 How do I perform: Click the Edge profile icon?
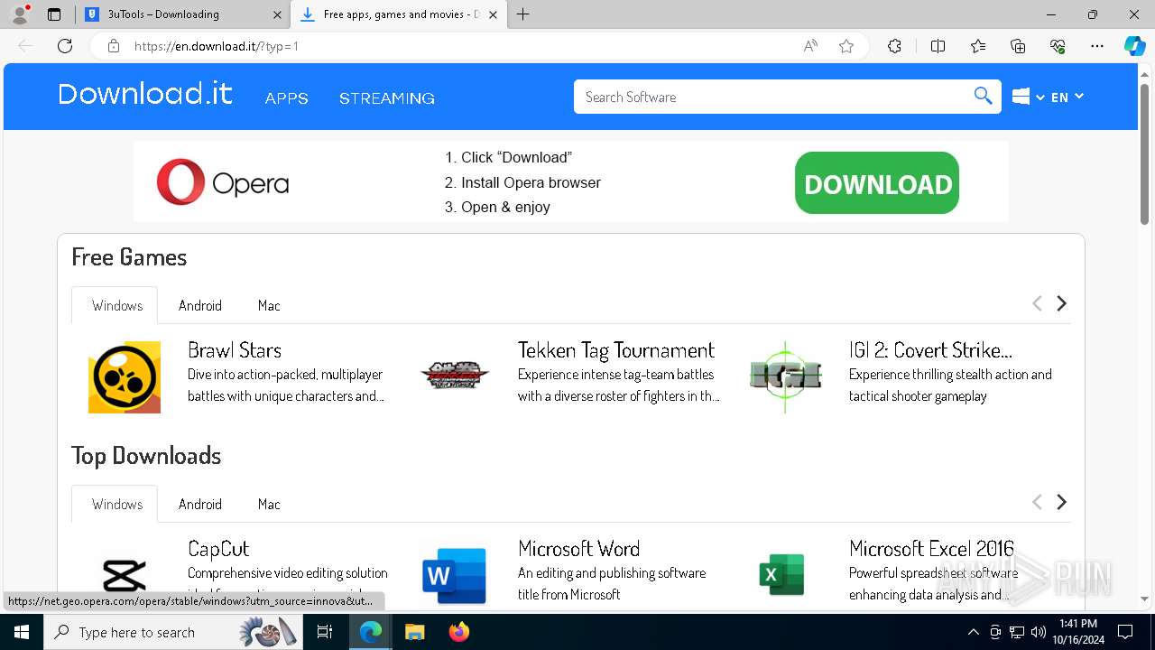click(x=20, y=14)
